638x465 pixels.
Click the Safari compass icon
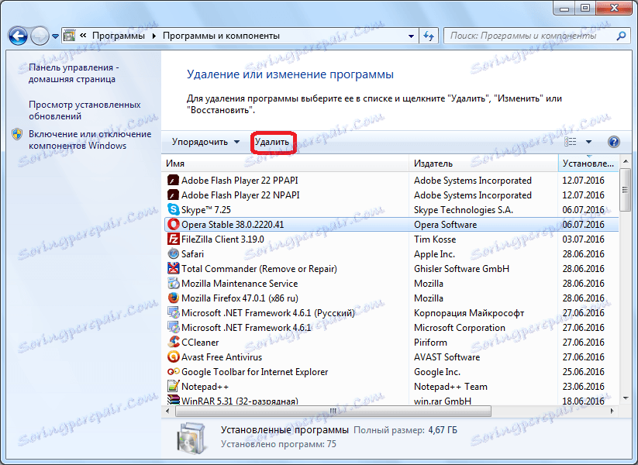click(174, 254)
